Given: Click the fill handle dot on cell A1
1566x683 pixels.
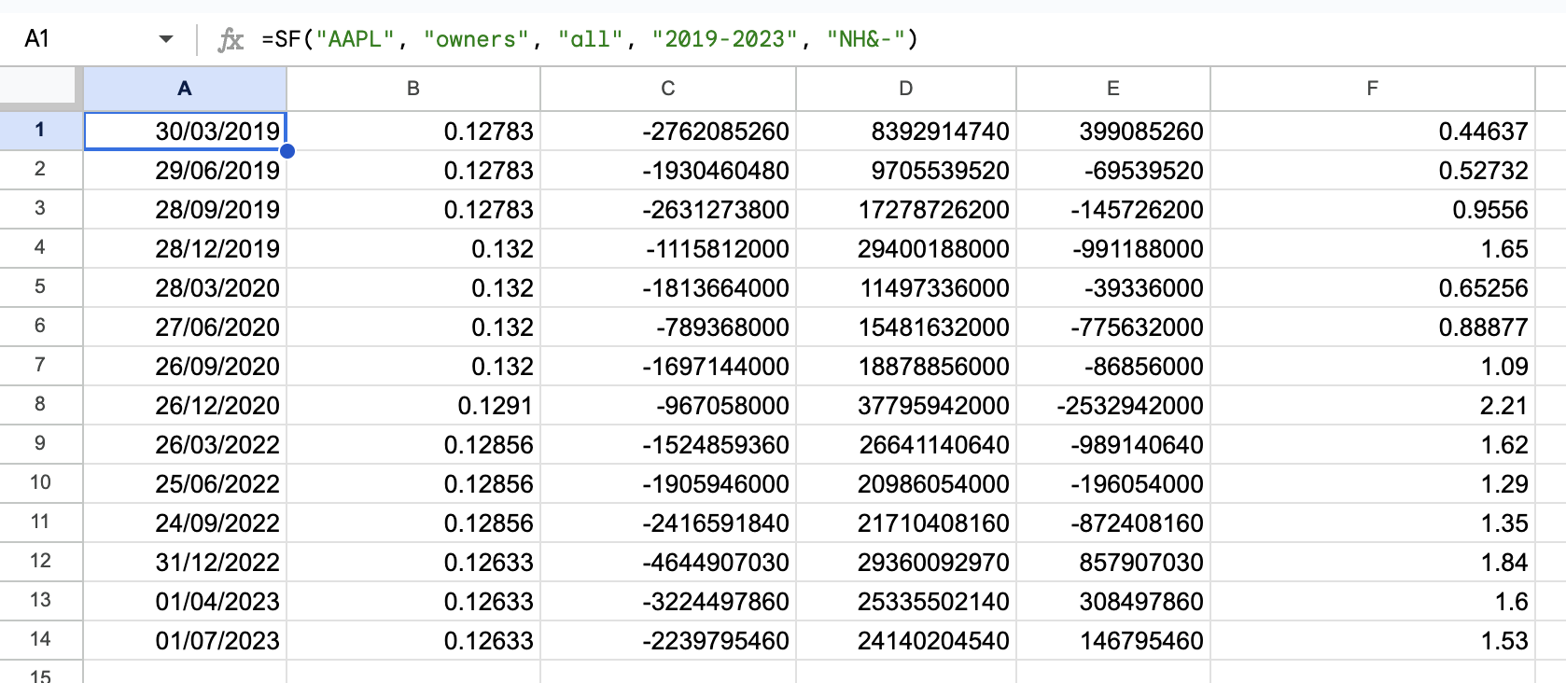Looking at the screenshot, I should click(x=287, y=151).
